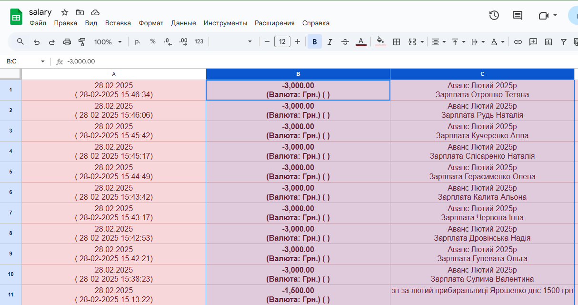Select column A header

point(114,74)
